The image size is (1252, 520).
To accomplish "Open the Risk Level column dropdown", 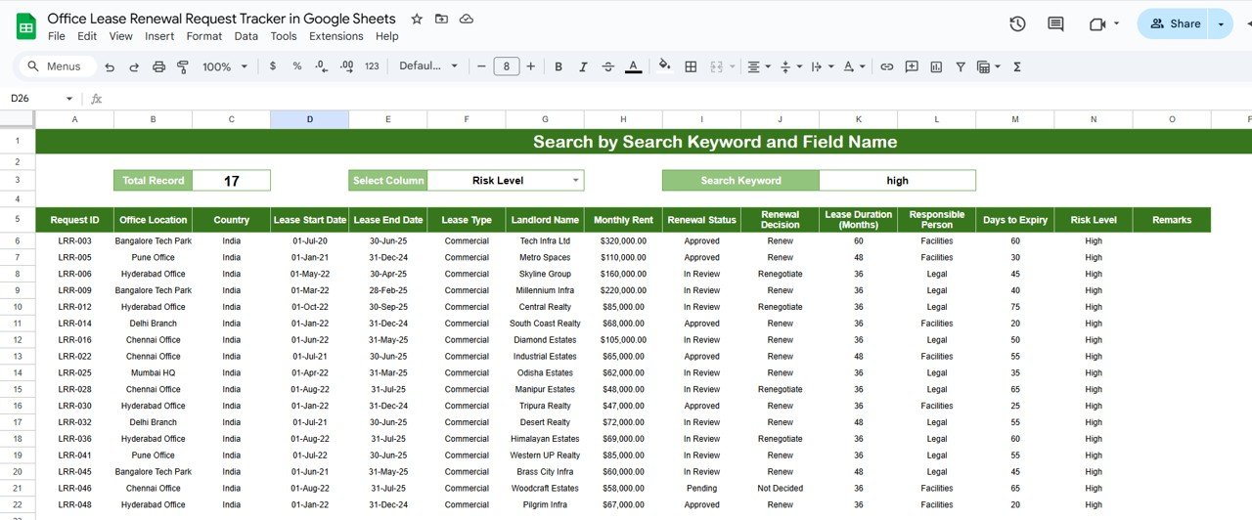I will tap(575, 181).
